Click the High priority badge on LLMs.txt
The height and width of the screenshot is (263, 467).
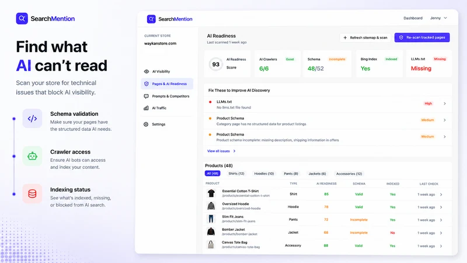pos(428,104)
